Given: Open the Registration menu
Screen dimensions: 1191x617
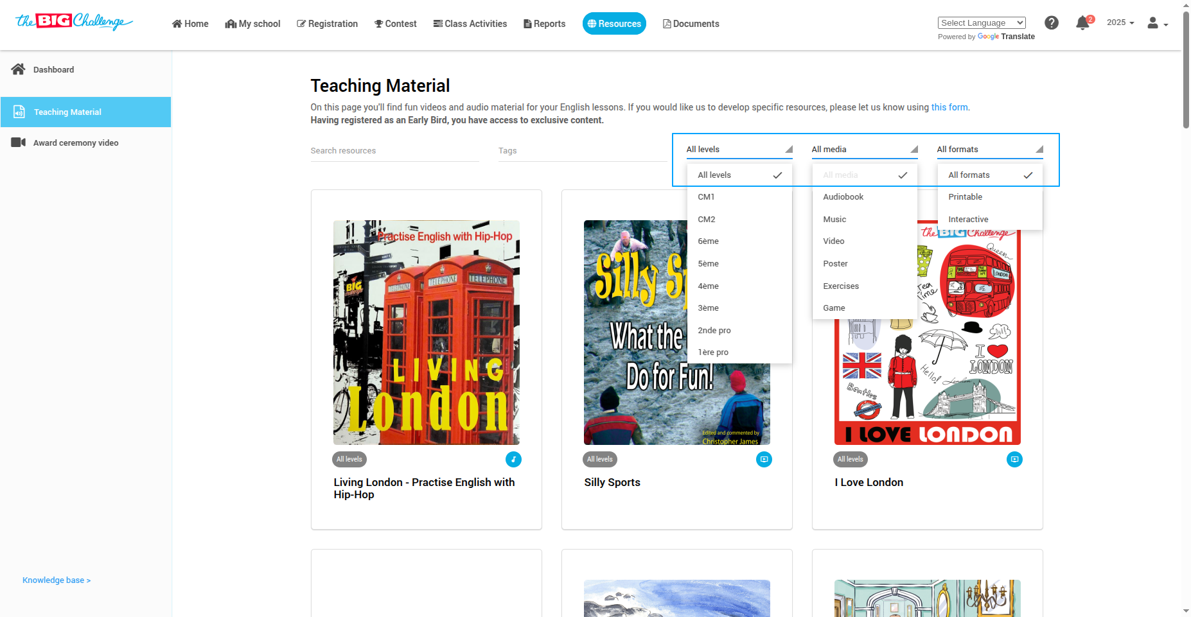Looking at the screenshot, I should click(327, 24).
